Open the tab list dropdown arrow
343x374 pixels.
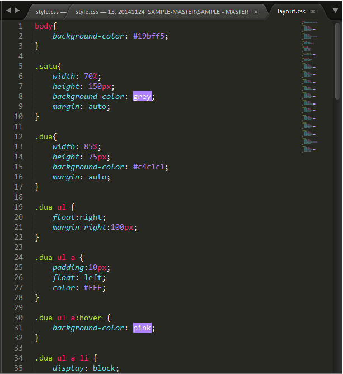click(335, 11)
